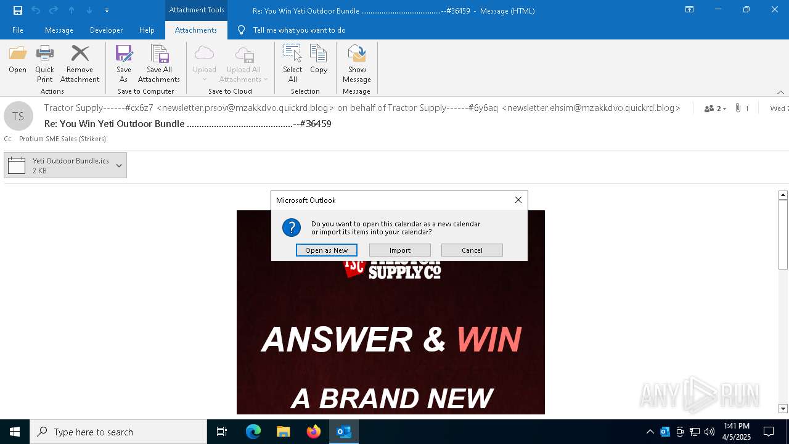Image resolution: width=789 pixels, height=444 pixels.
Task: Open the Windows Start menu
Action: (x=15, y=432)
